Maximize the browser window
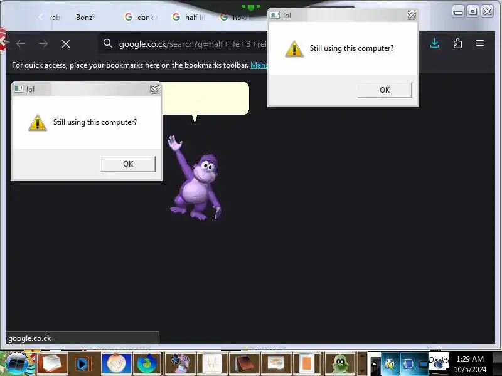This screenshot has height=376, width=502. click(473, 11)
